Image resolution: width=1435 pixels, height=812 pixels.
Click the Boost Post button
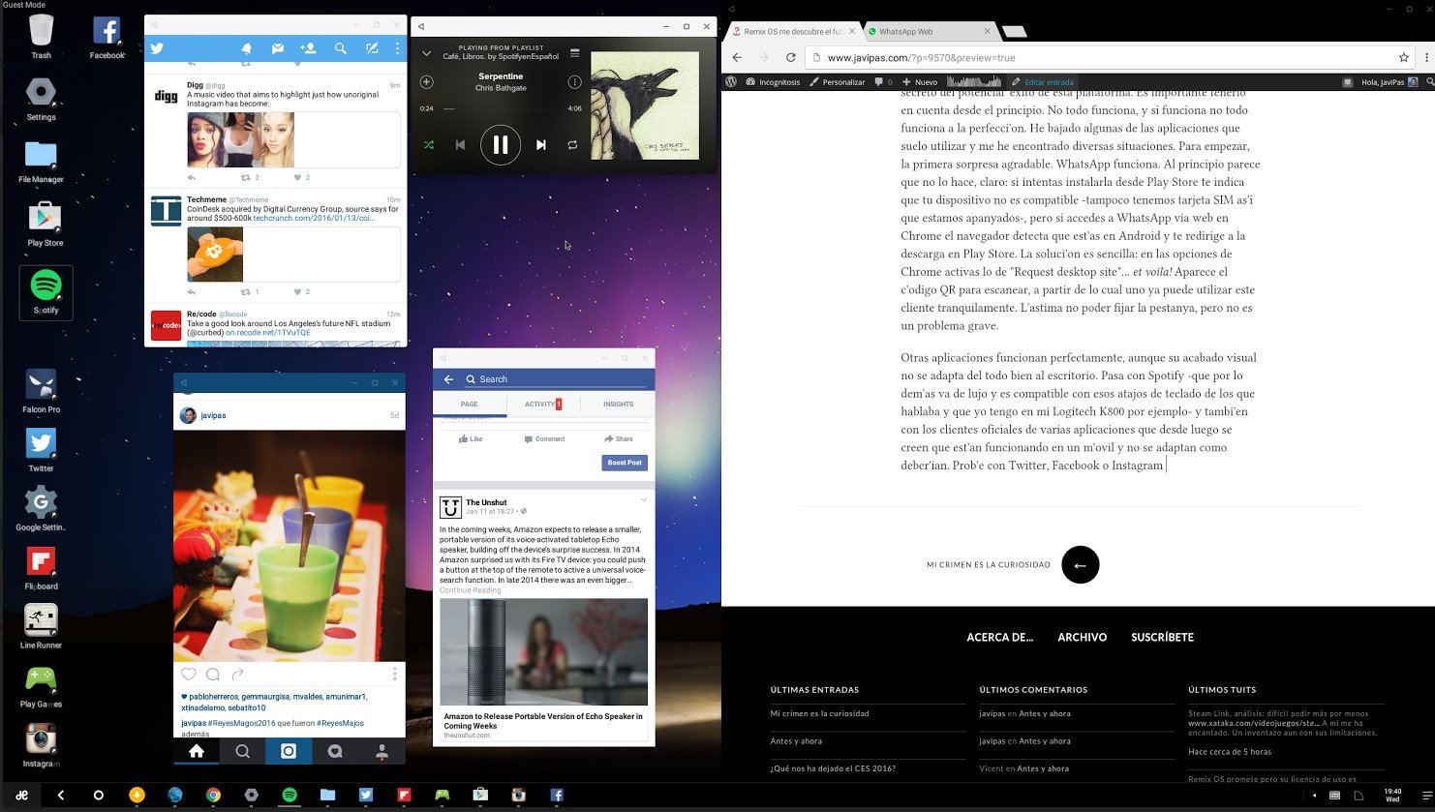tap(624, 463)
